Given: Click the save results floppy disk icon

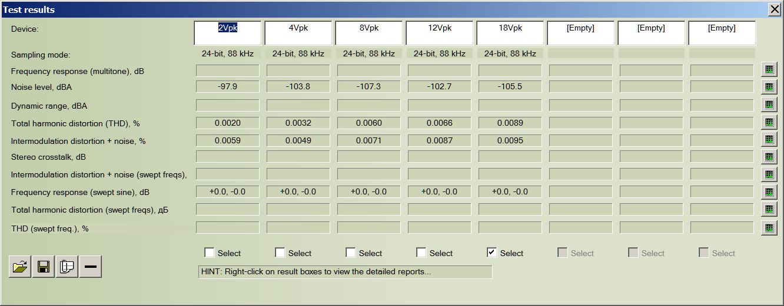Looking at the screenshot, I should point(44,267).
